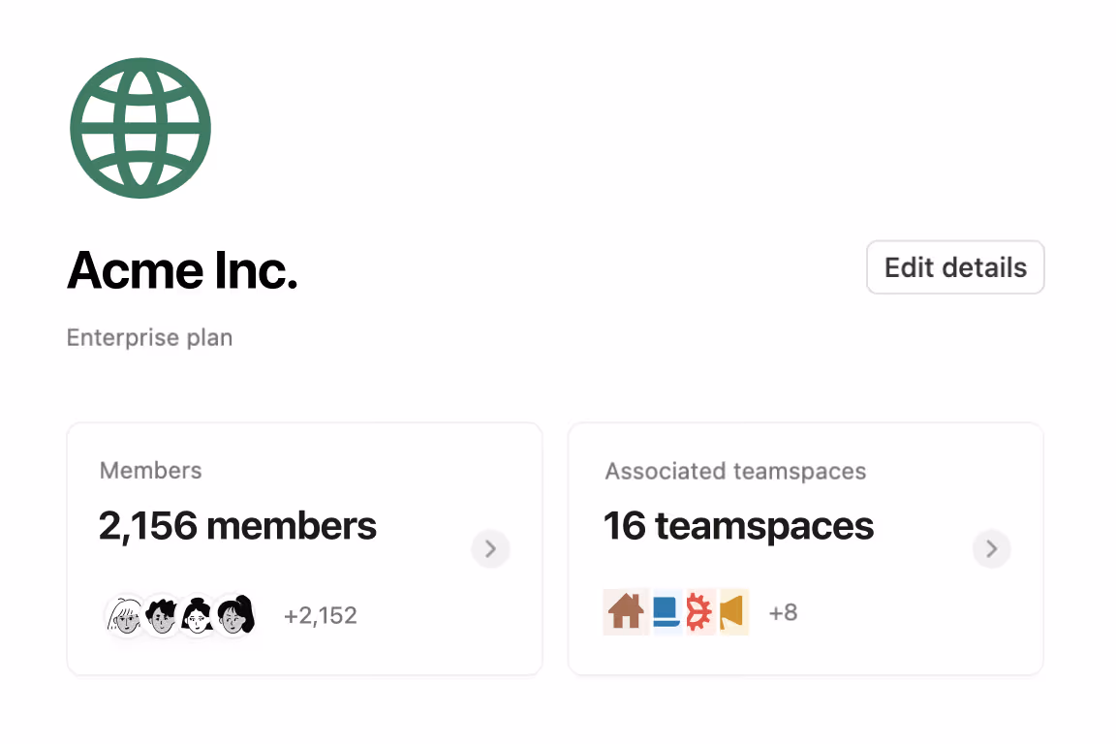1116x744 pixels.
Task: Show the +2,152 hidden members
Action: point(321,615)
